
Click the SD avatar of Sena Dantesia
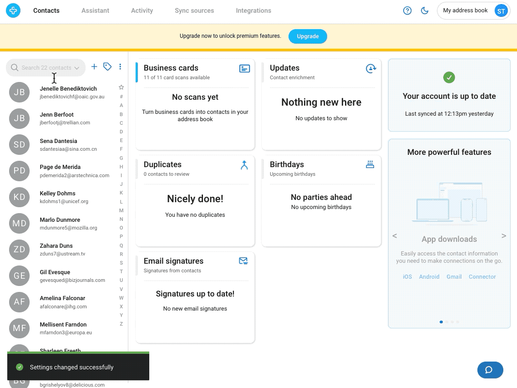click(19, 144)
